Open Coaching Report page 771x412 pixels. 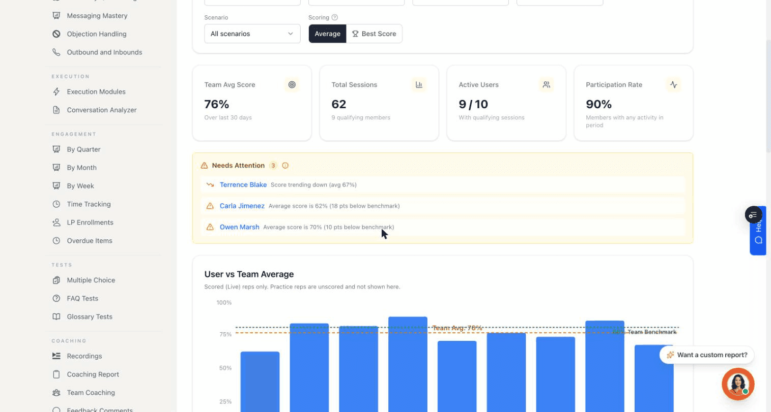93,374
